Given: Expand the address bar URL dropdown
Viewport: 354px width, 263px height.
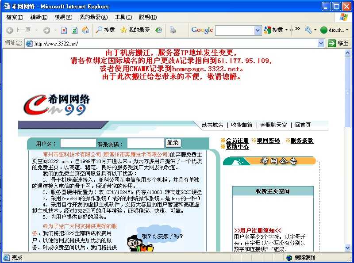Looking at the screenshot, I should pyautogui.click(x=321, y=43).
